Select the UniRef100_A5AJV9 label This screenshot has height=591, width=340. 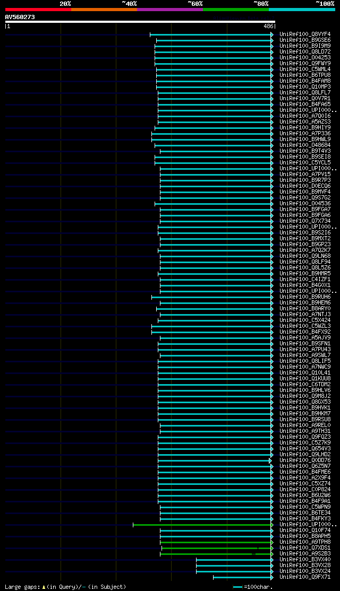click(305, 338)
